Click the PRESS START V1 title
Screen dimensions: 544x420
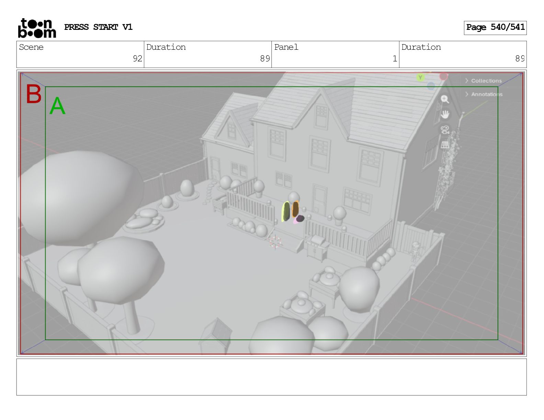coord(98,27)
